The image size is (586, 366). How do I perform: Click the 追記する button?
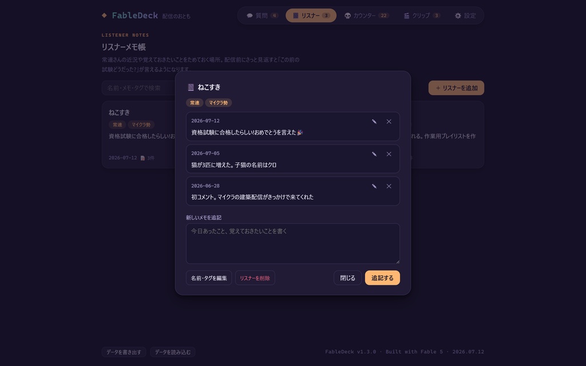382,278
